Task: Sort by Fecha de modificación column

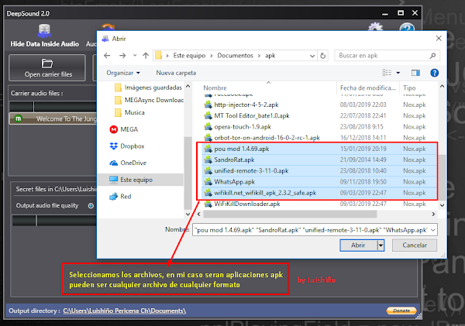Action: pyautogui.click(x=367, y=88)
